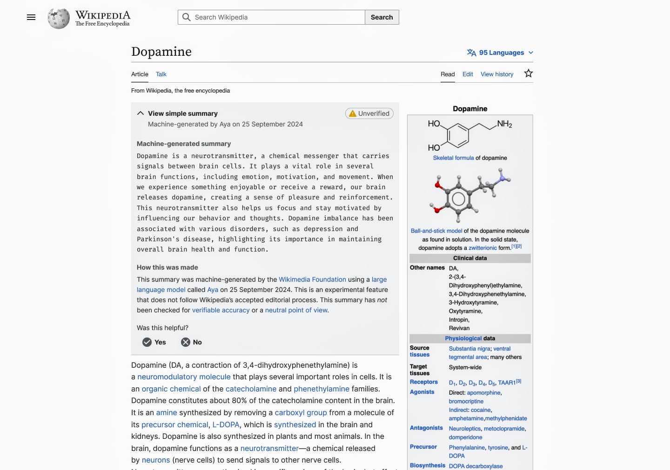Open the 95 Languages dropdown
Screen dimensions: 670x470
[500, 53]
